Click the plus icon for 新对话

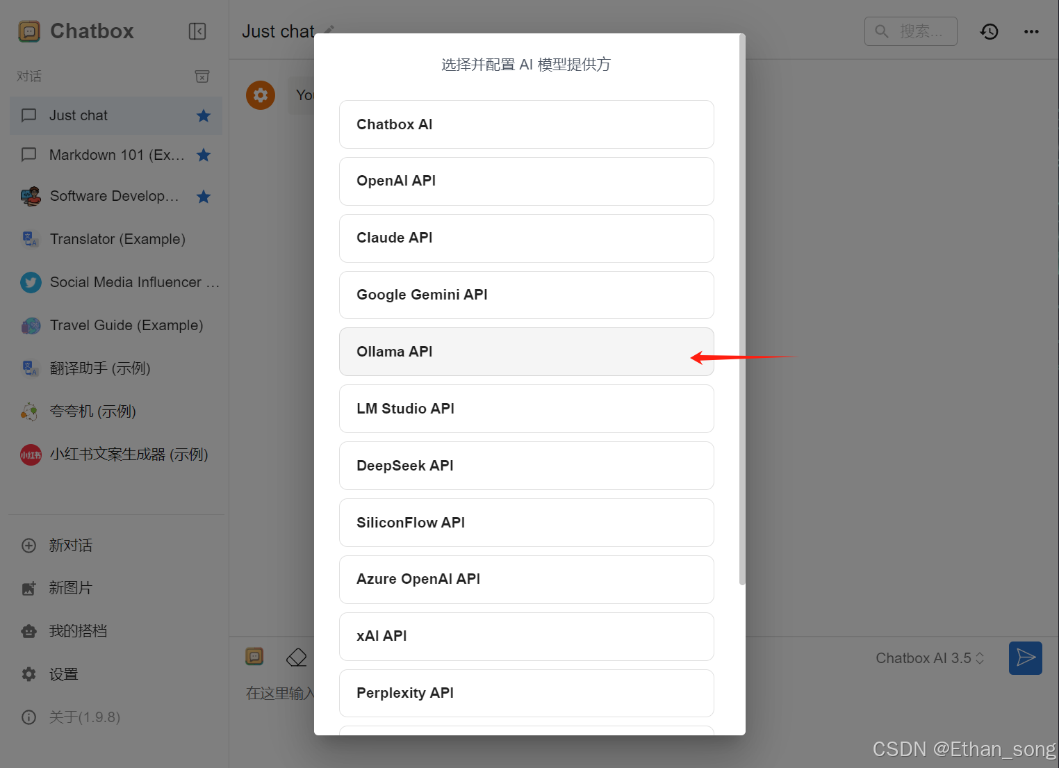pyautogui.click(x=28, y=546)
